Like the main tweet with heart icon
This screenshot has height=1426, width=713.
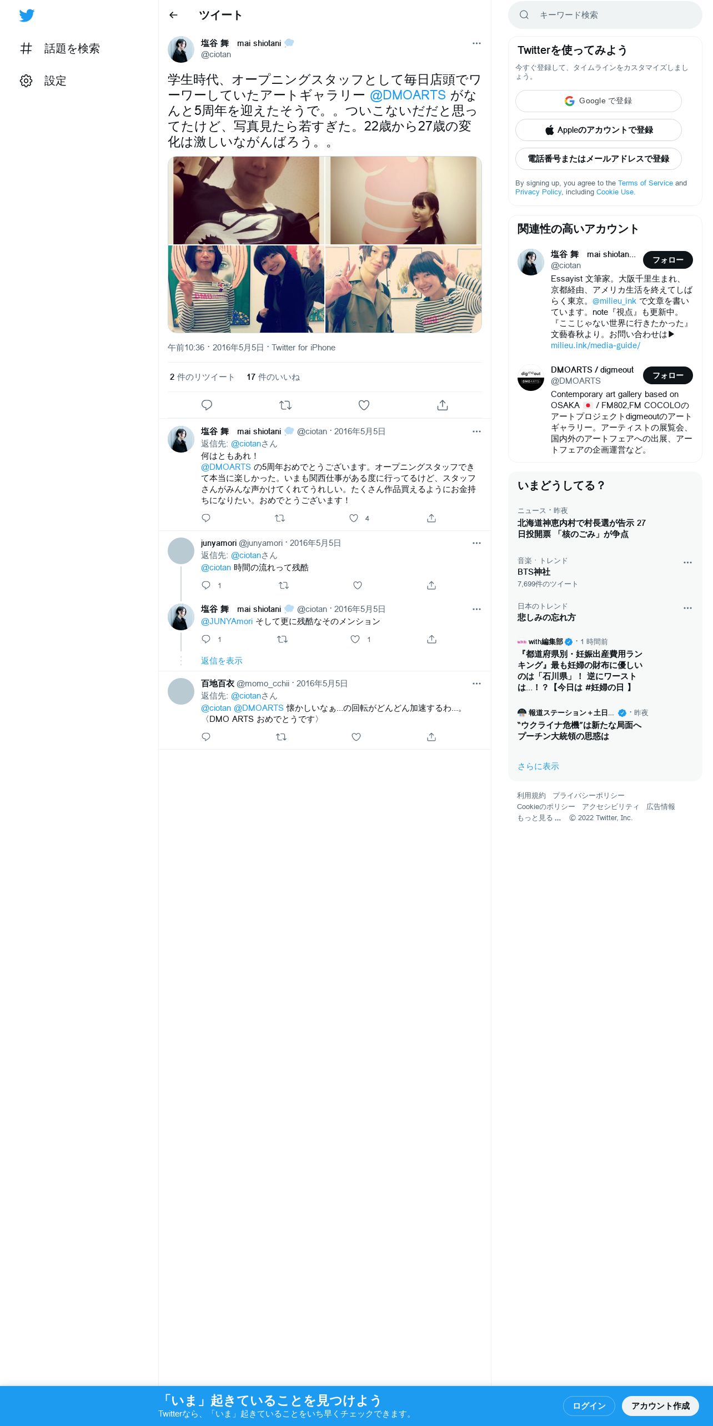[364, 405]
